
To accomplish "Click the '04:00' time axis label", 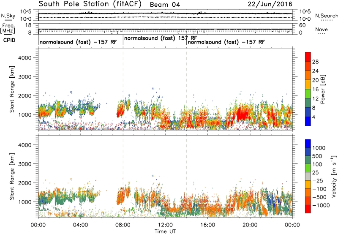I will pyautogui.click(x=80, y=225).
